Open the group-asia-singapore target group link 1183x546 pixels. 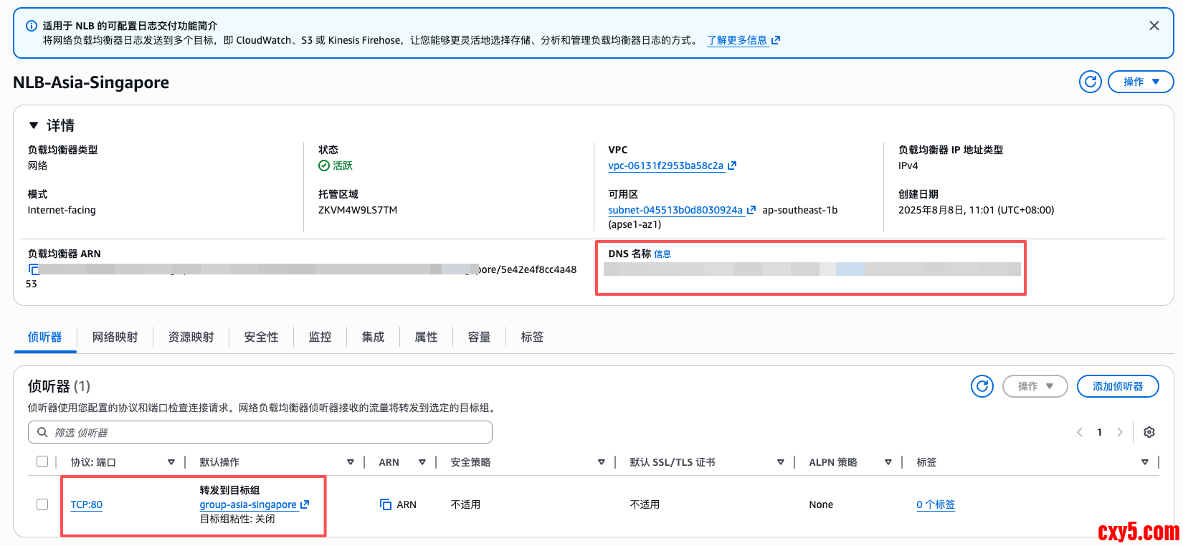click(248, 504)
